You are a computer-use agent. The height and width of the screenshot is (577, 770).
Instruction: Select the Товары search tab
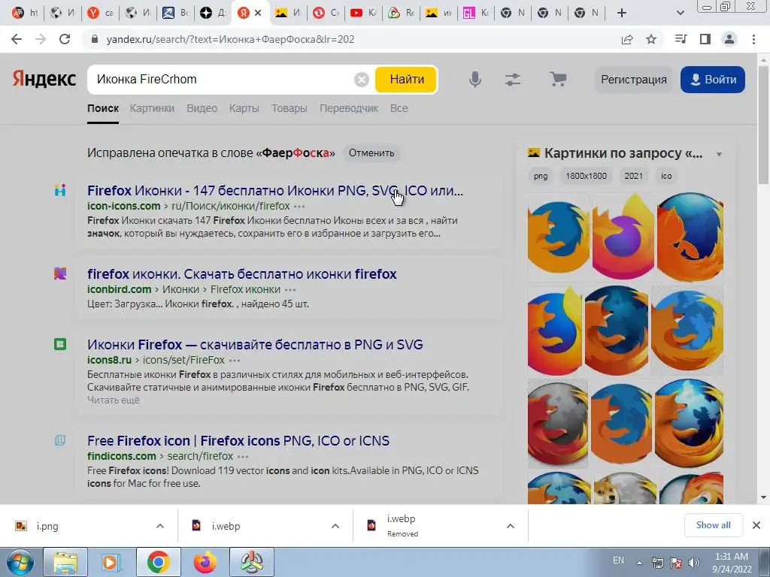(x=290, y=108)
